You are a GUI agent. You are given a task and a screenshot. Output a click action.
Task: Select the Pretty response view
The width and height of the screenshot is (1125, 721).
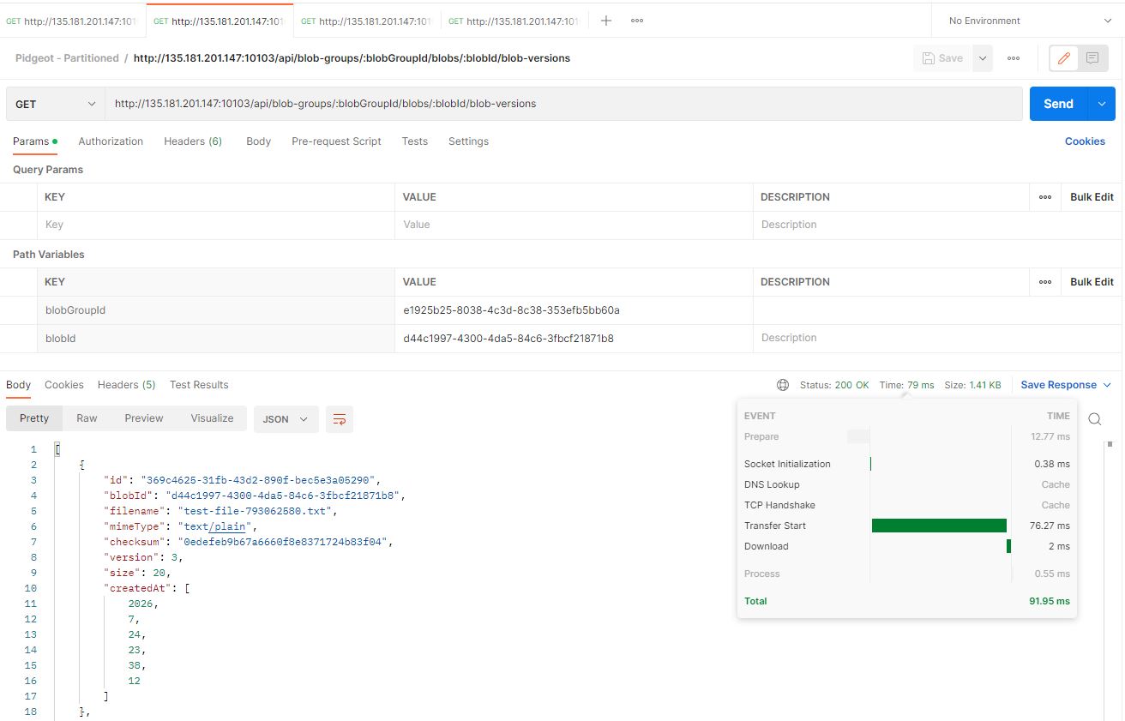coord(34,418)
